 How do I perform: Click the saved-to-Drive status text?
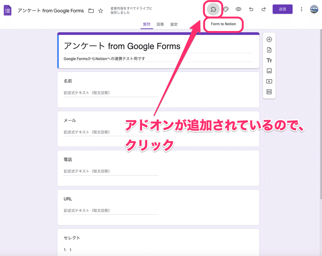[x=131, y=10]
